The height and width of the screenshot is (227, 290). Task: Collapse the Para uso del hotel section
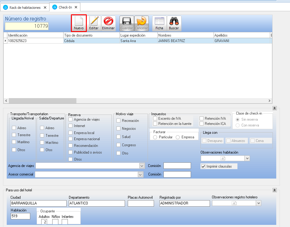(274, 190)
